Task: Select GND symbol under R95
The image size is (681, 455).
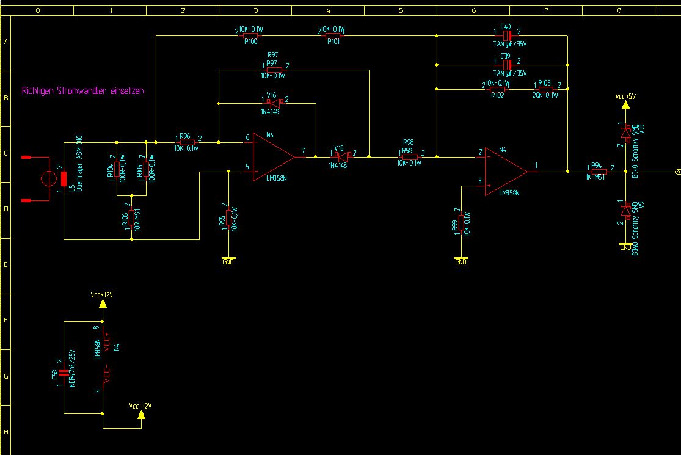Action: click(x=228, y=261)
